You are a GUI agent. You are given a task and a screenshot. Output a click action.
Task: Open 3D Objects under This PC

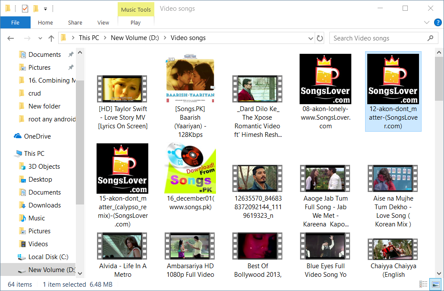coord(39,167)
